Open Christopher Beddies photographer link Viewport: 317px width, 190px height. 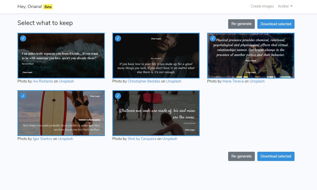coord(144,81)
